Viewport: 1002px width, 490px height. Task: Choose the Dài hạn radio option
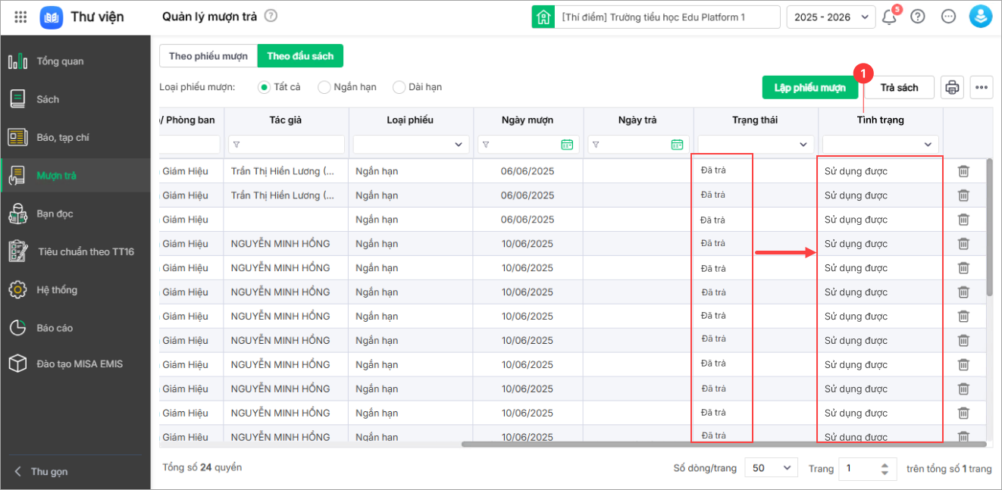point(399,87)
